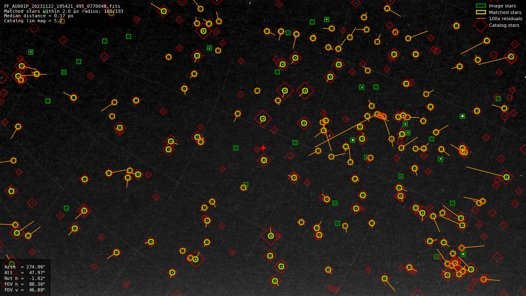Click the 'FOV v = 46.88°' readout
This screenshot has width=526, height=296.
tap(25, 290)
